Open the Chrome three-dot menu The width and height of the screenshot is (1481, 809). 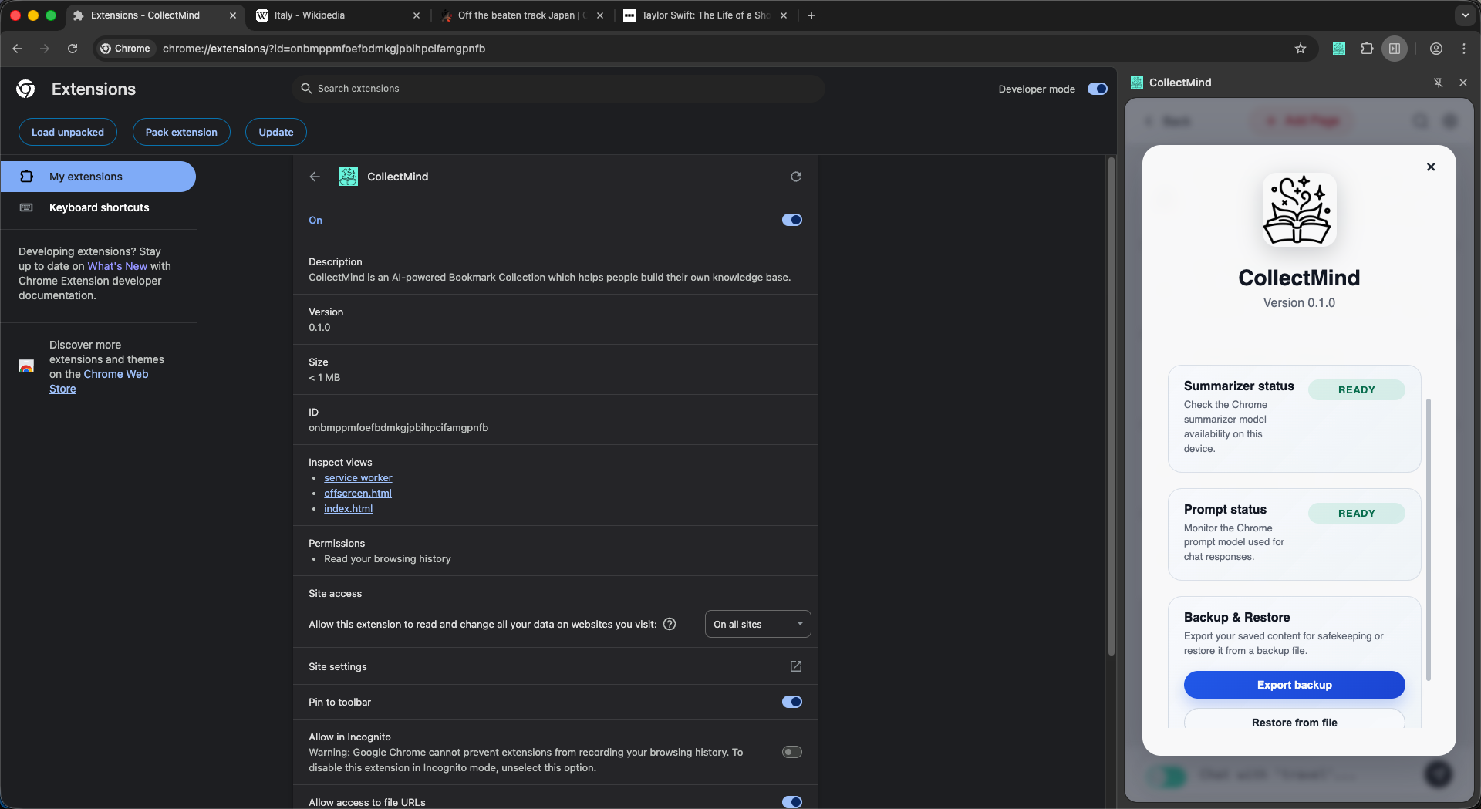[1464, 49]
